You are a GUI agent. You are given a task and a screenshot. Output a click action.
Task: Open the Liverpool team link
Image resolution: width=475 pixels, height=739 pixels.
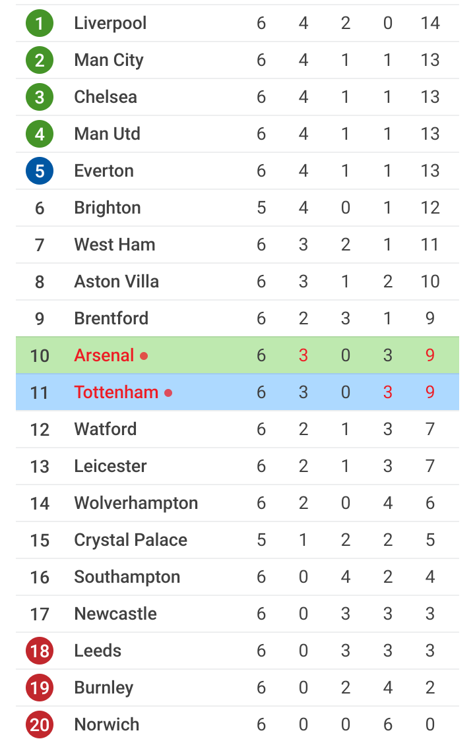click(x=110, y=23)
